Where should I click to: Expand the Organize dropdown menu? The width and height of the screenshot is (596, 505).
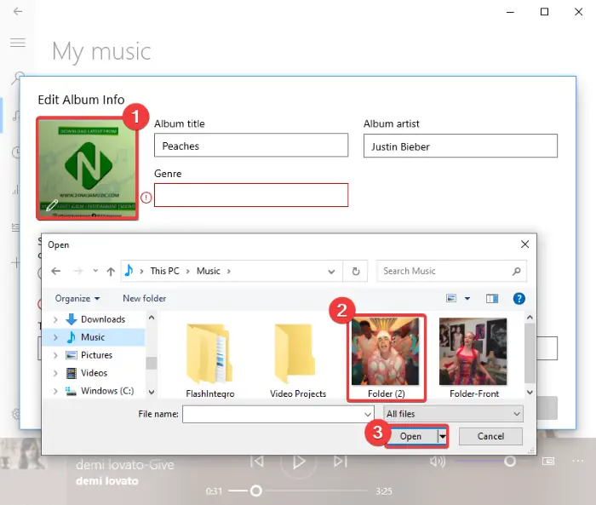[77, 299]
